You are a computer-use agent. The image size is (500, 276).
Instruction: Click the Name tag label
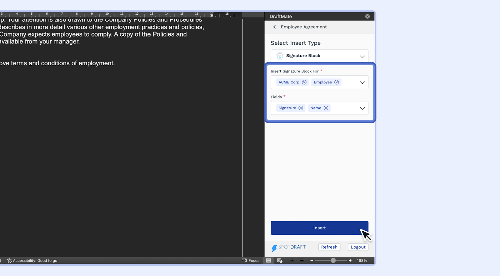316,108
